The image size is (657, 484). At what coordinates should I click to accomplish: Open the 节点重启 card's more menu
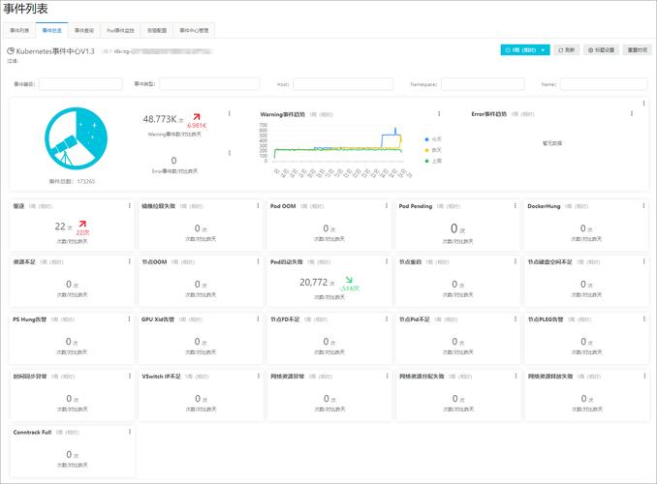[x=515, y=261]
